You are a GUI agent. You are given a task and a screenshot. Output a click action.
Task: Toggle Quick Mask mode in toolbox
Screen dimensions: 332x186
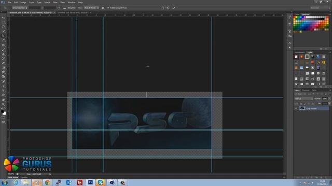[x=3, y=118]
